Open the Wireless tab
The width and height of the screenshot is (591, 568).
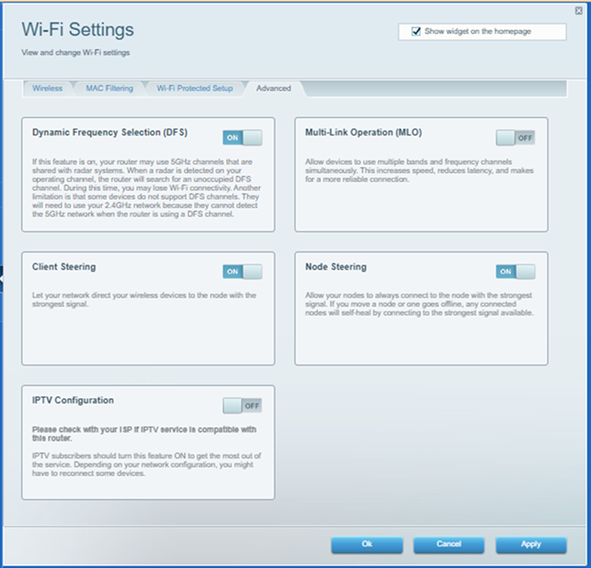click(47, 88)
